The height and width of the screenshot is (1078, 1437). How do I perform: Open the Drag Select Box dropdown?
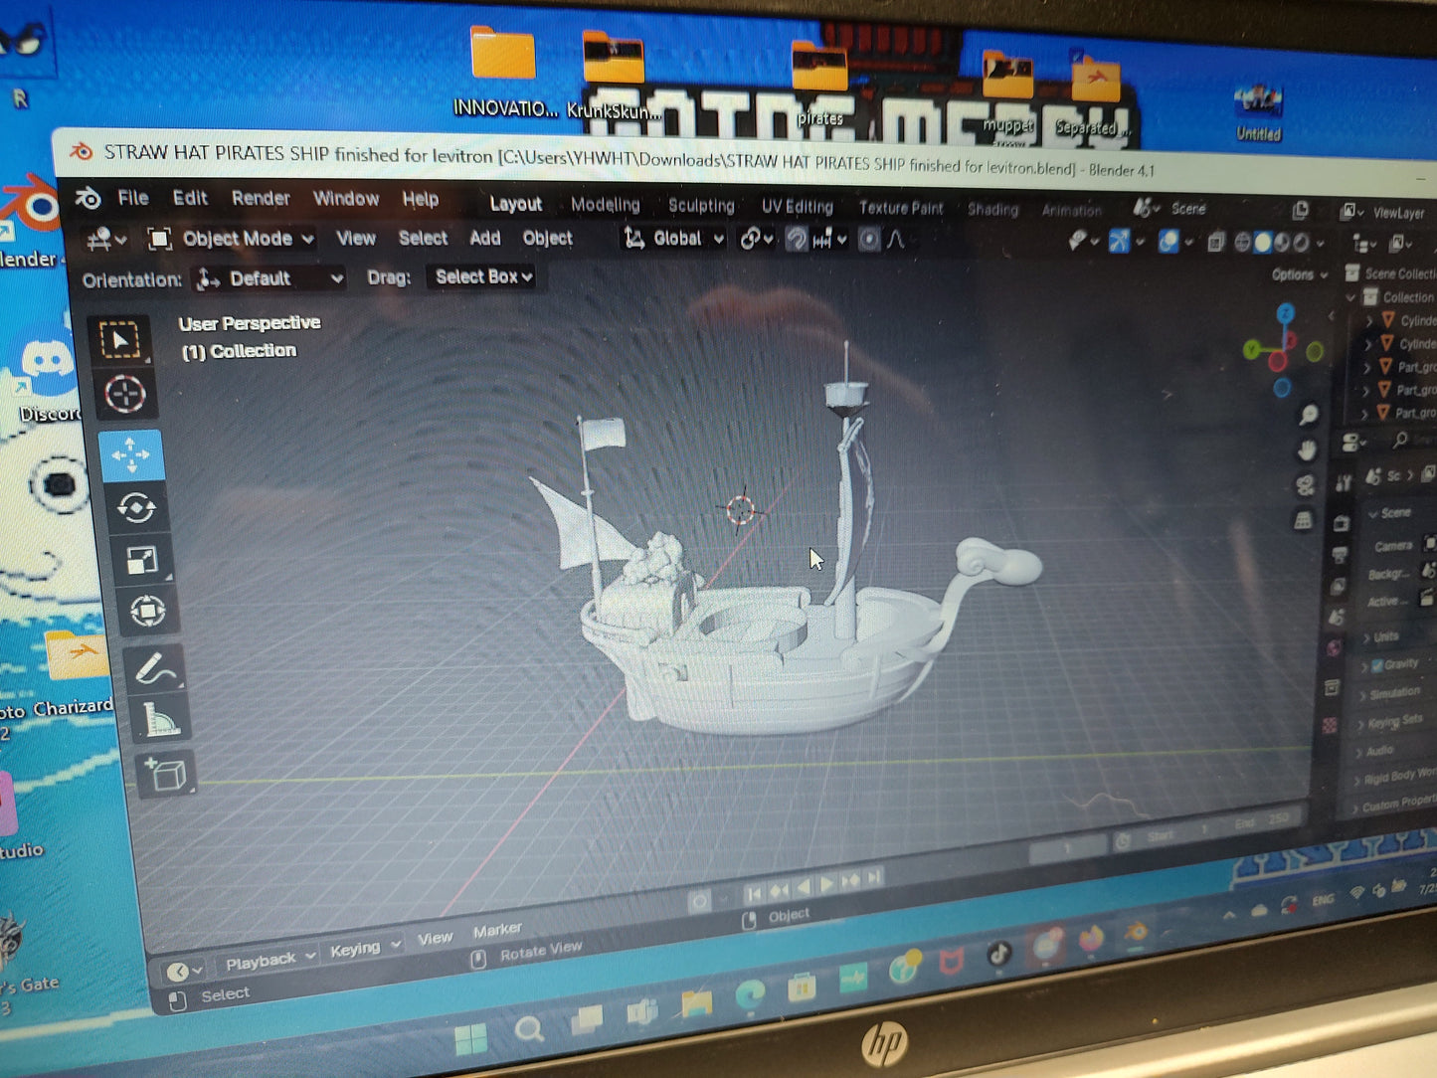tap(482, 276)
